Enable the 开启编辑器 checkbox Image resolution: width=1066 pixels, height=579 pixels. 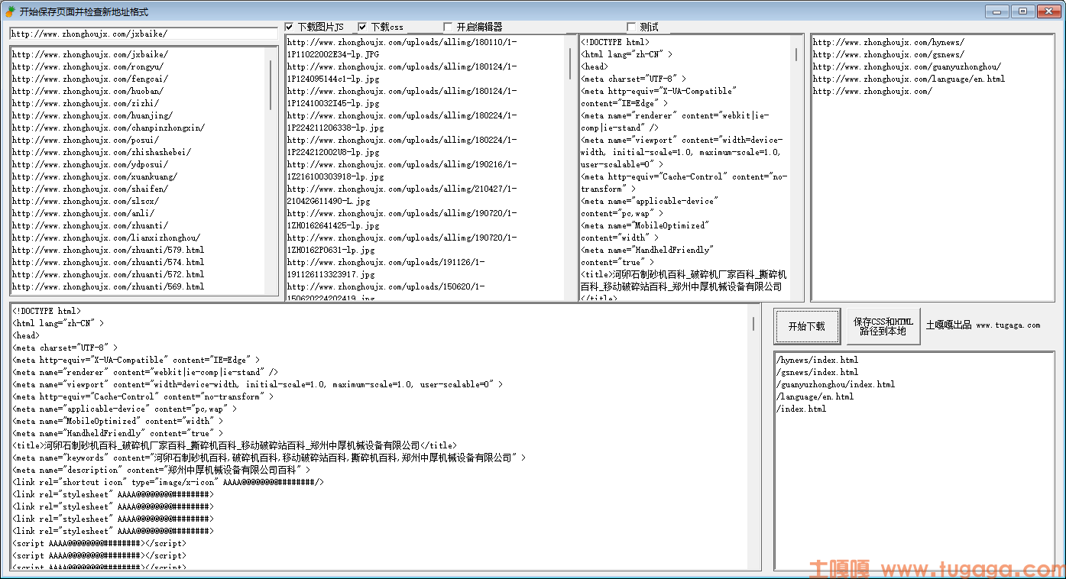[448, 27]
